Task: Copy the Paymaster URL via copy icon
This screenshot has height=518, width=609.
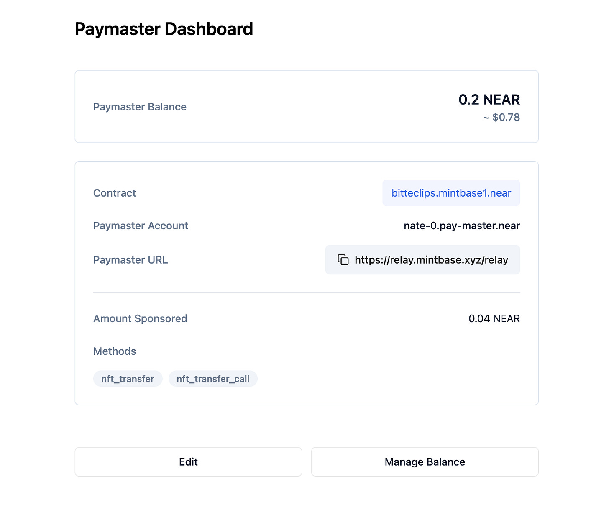Action: (x=343, y=260)
